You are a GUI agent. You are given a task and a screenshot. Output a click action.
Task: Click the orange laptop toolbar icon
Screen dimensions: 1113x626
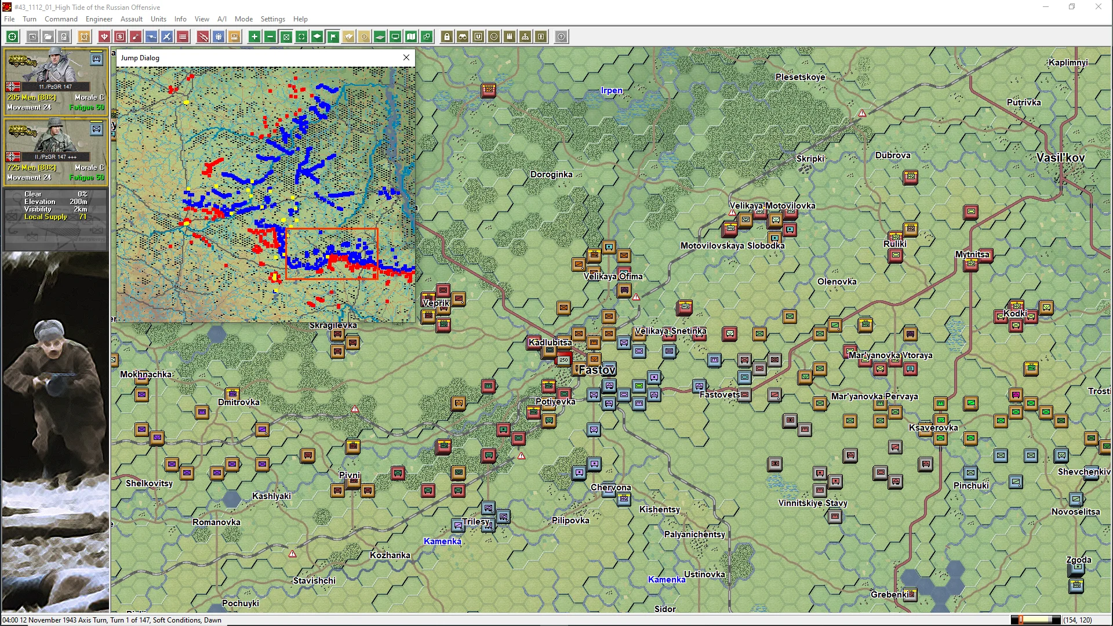pyautogui.click(x=234, y=37)
